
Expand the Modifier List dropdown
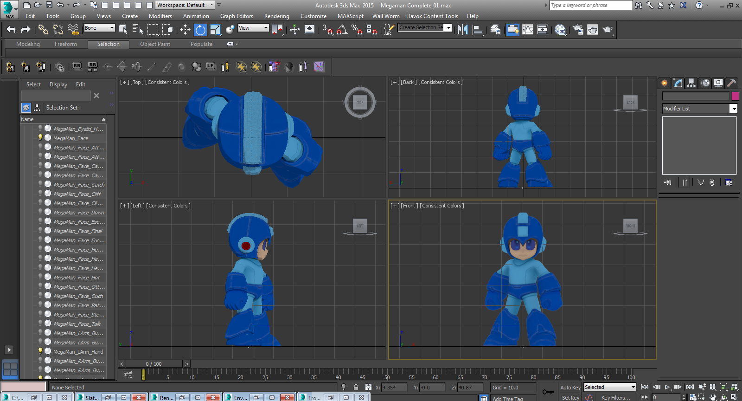[x=733, y=109]
